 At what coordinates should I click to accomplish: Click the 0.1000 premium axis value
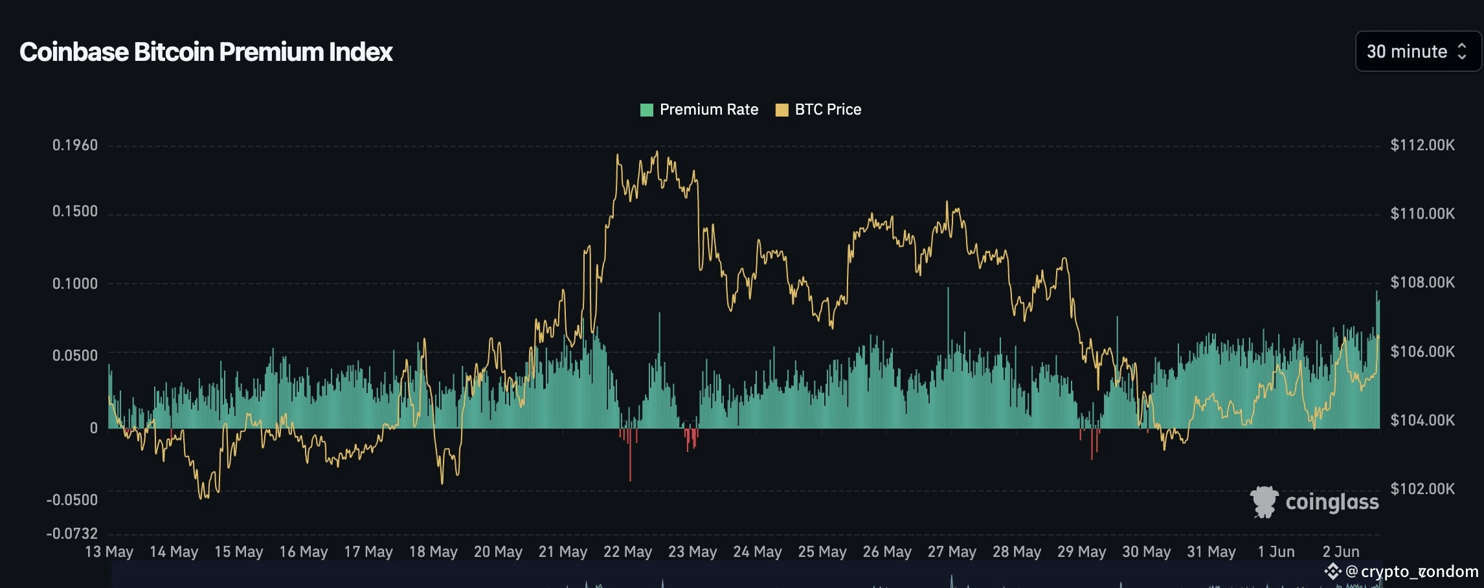(x=75, y=283)
